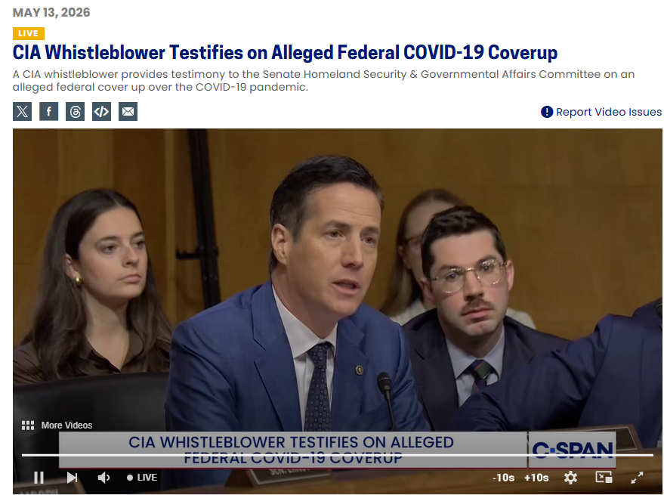Image resolution: width=664 pixels, height=495 pixels.
Task: Skip to next video
Action: click(72, 478)
